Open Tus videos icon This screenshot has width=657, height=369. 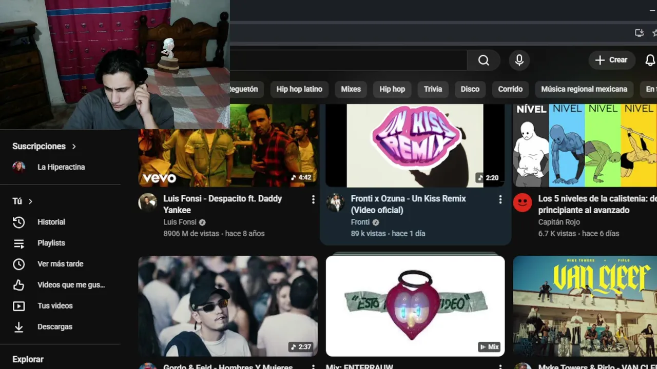coord(19,306)
